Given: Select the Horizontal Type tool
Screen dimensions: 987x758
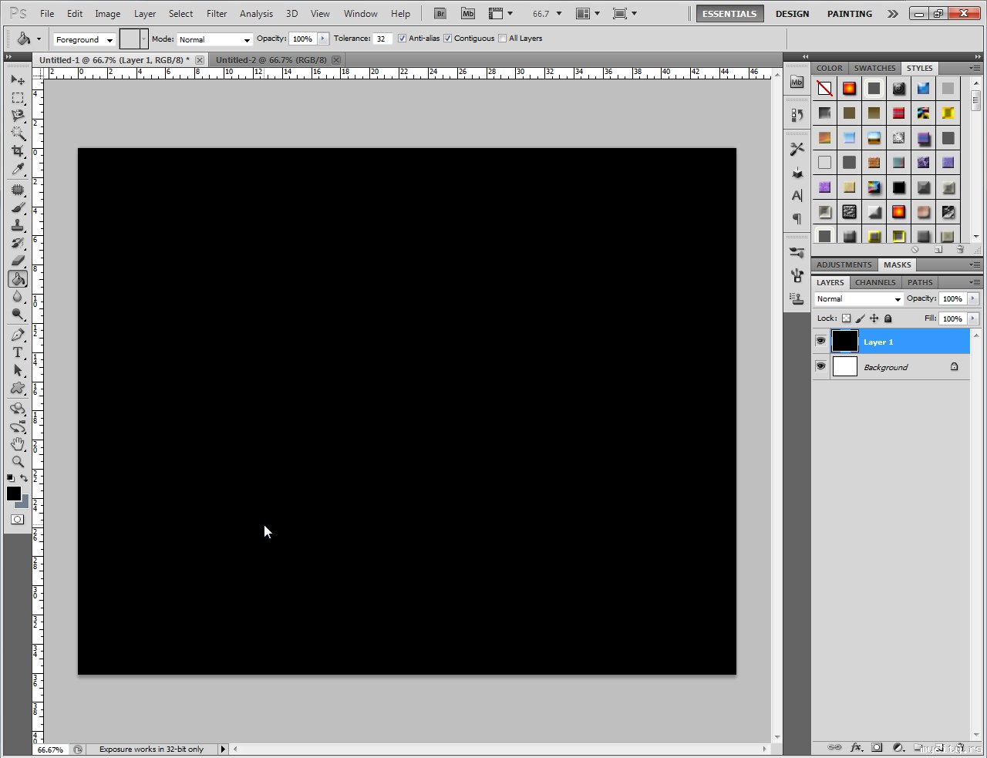Looking at the screenshot, I should click(x=18, y=352).
